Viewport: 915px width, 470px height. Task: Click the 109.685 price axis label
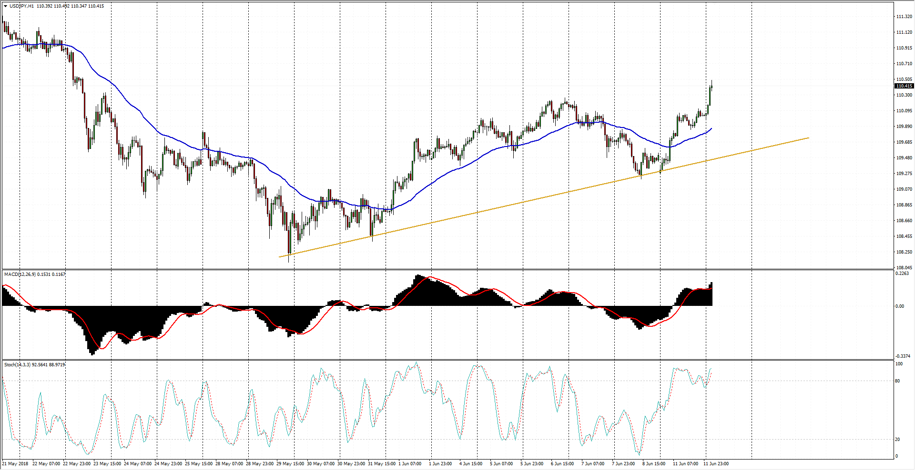[x=904, y=142]
